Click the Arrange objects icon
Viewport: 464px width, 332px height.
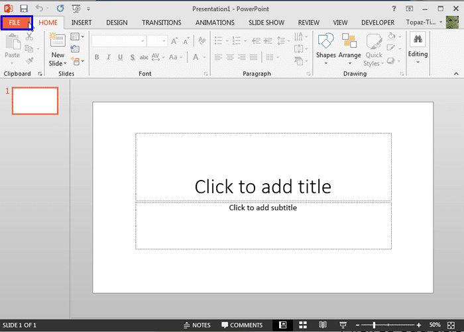click(x=349, y=40)
